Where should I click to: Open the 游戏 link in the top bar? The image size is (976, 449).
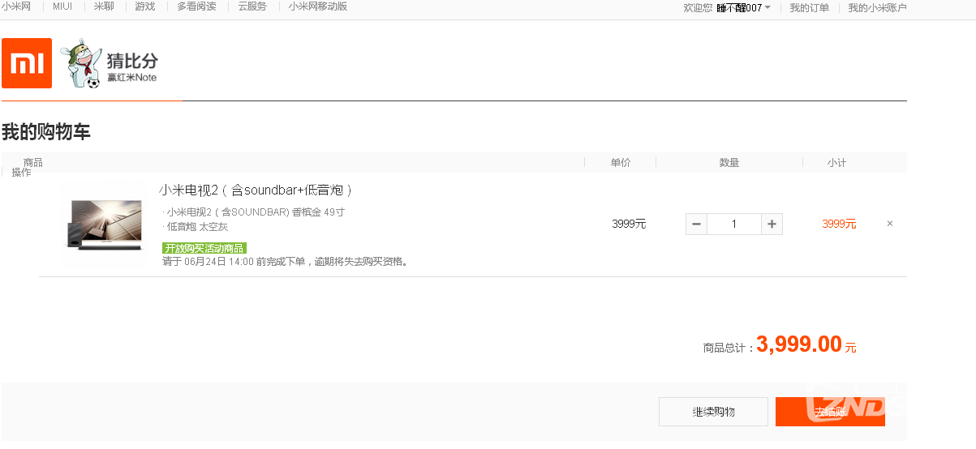tap(145, 6)
